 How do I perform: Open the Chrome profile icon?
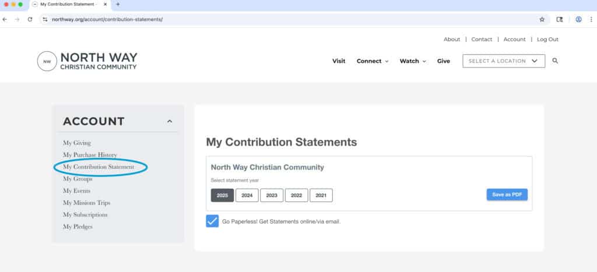[578, 19]
